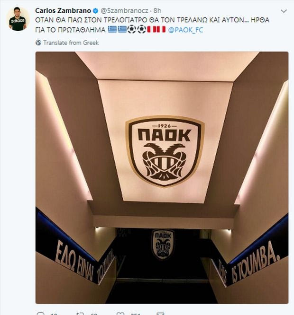This screenshot has height=315, width=294.
Task: Open the tweet via 8h timestamp
Action: coord(157,11)
